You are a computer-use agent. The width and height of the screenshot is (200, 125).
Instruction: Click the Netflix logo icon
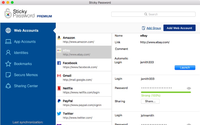pyautogui.click(x=59, y=88)
